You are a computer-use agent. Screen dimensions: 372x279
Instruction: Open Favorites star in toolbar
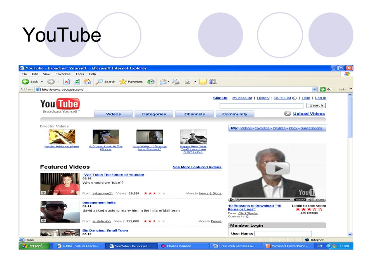click(x=123, y=82)
